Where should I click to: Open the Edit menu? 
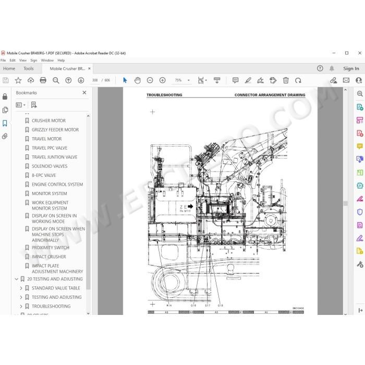coord(13,60)
